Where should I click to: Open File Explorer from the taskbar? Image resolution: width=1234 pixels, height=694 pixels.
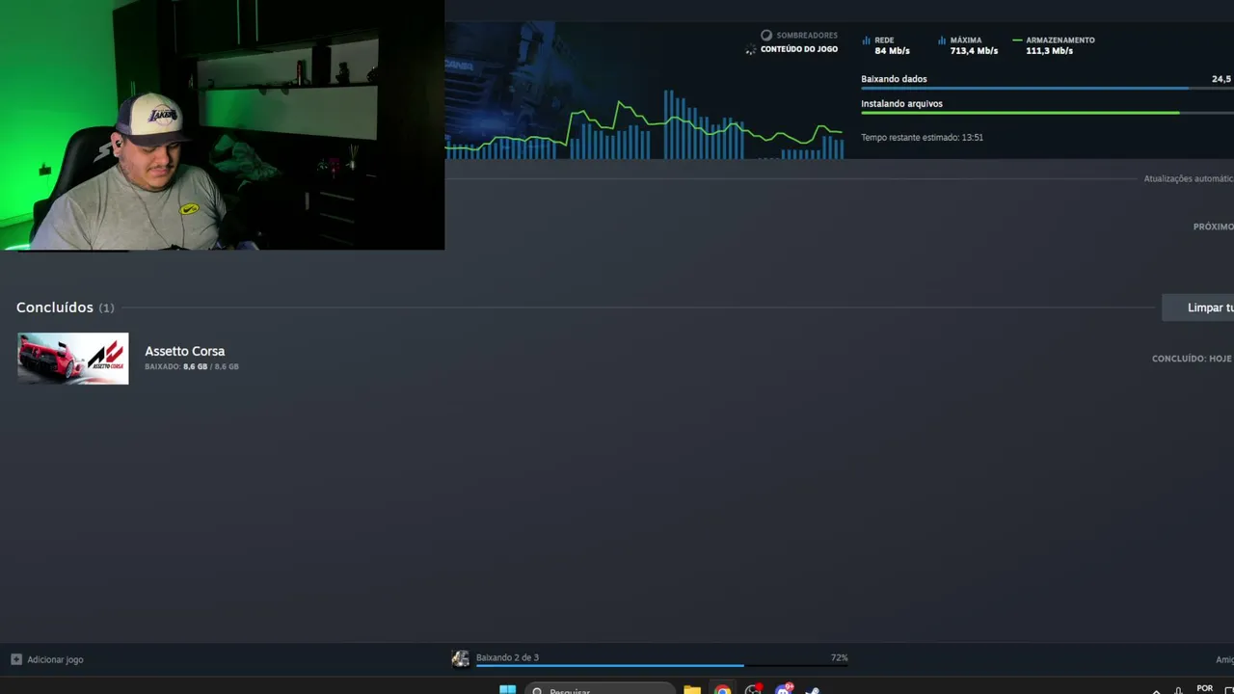(692, 689)
